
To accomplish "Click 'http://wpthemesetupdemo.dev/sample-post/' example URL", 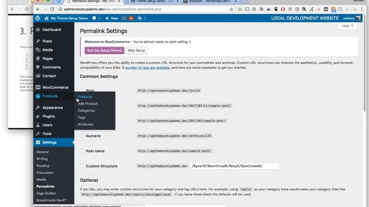I will click(x=174, y=151).
